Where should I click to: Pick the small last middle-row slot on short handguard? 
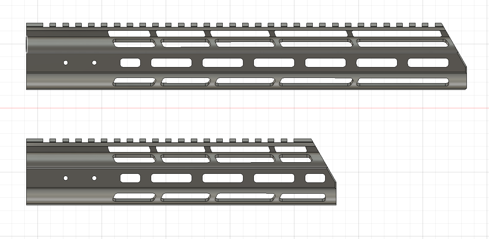click(315, 178)
